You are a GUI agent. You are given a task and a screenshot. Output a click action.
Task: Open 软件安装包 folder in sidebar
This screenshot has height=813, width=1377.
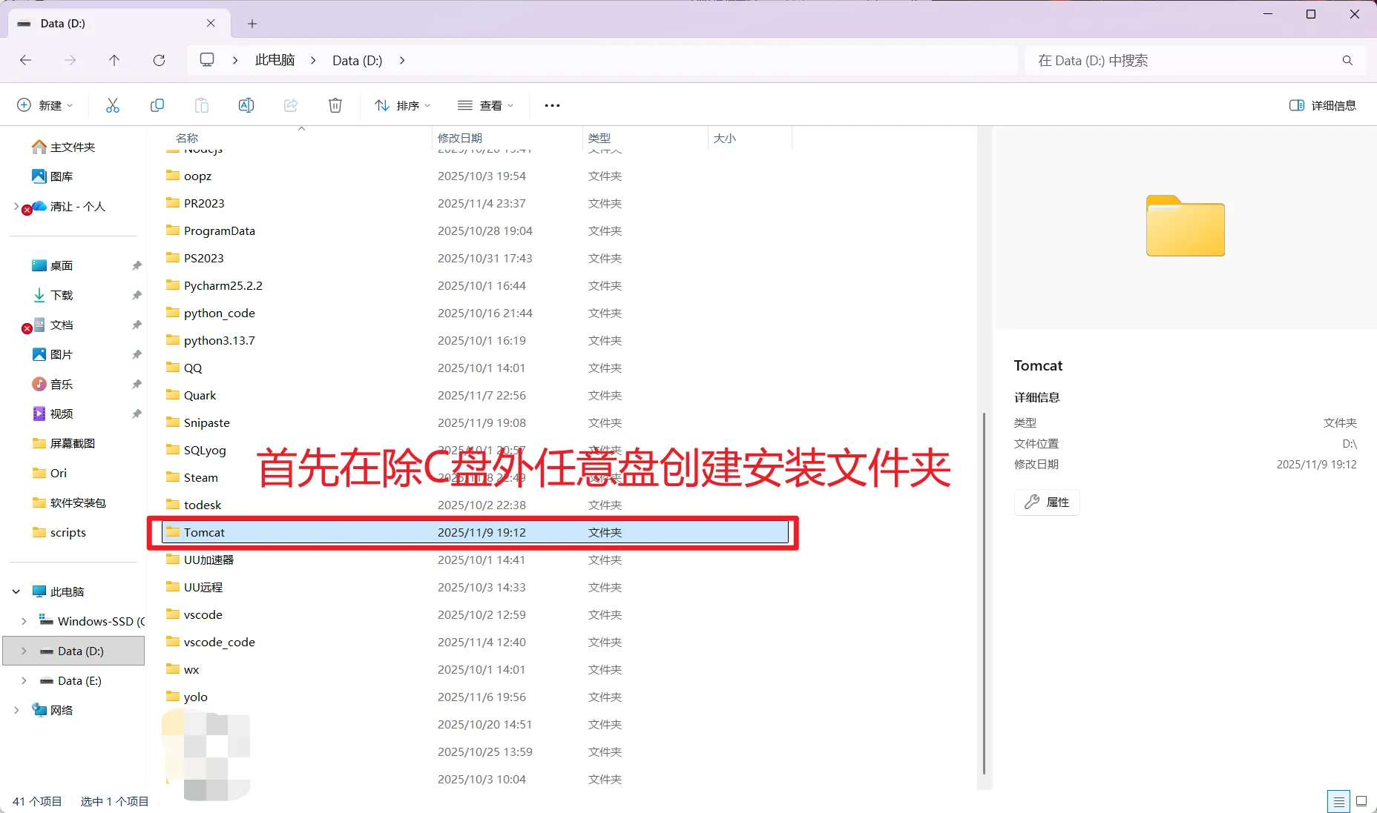(70, 502)
